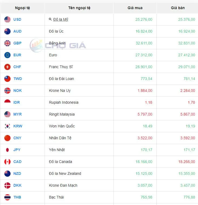The height and width of the screenshot is (205, 198).
Task: Click the Tên ngoại tệ column header
Action: tap(79, 8)
